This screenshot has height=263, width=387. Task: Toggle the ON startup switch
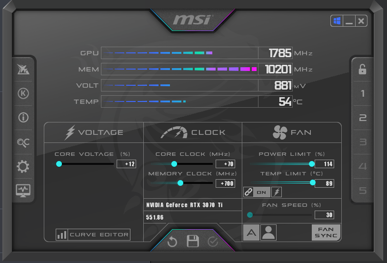[x=261, y=192]
